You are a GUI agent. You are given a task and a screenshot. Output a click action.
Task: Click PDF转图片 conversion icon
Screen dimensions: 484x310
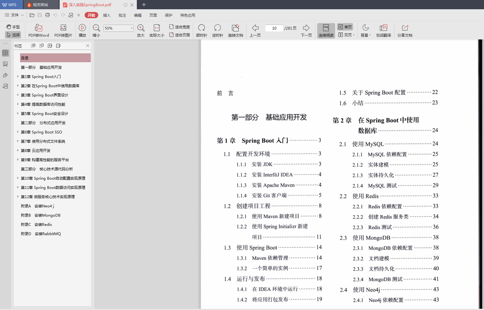63,31
